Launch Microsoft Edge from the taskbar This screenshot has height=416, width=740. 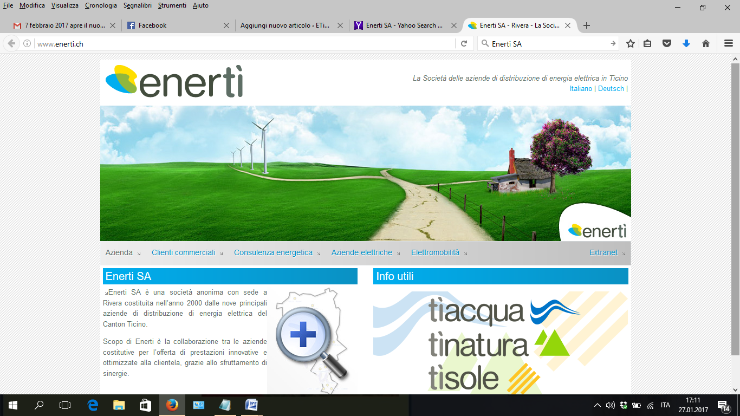[93, 405]
